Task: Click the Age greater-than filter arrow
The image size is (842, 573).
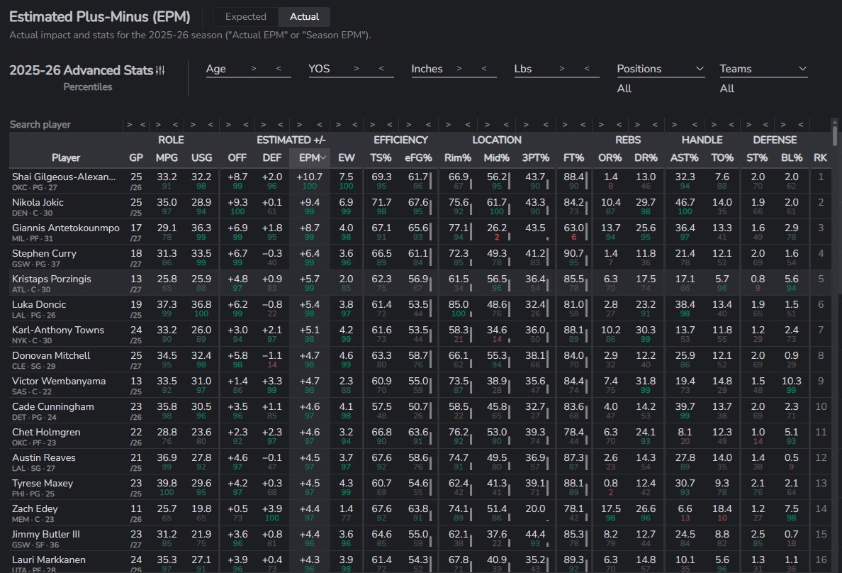Action: click(x=254, y=69)
